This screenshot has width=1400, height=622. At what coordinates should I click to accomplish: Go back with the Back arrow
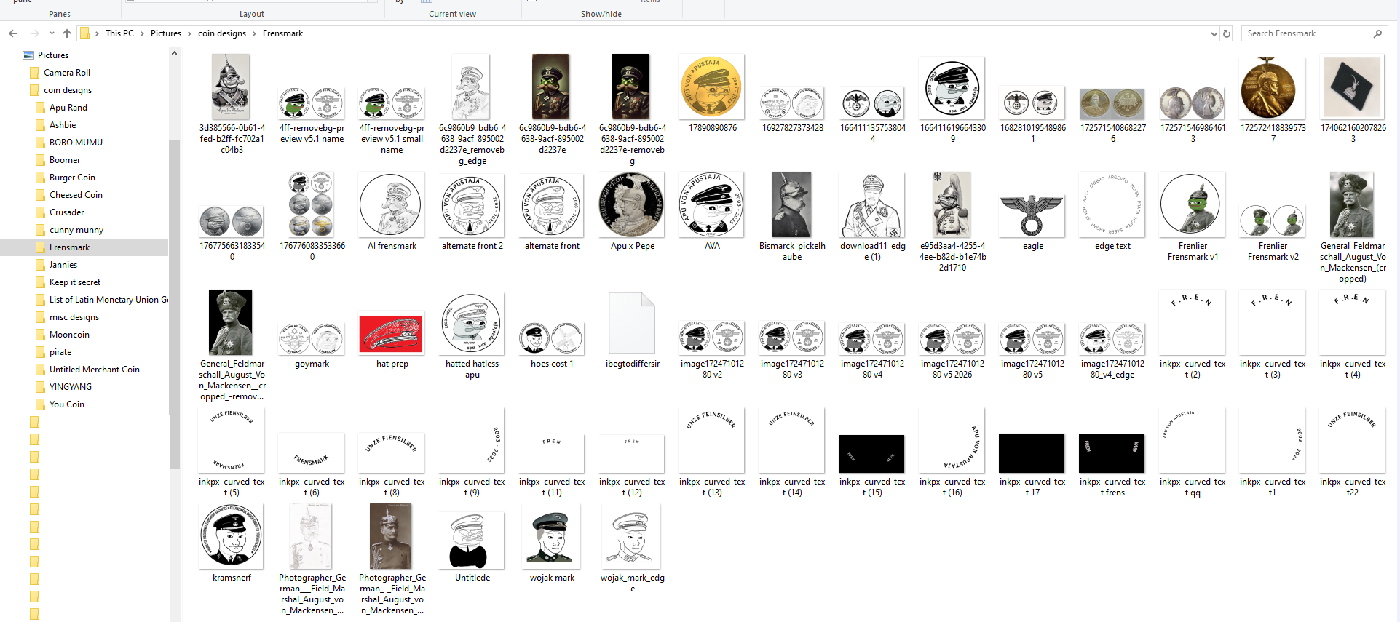point(13,33)
